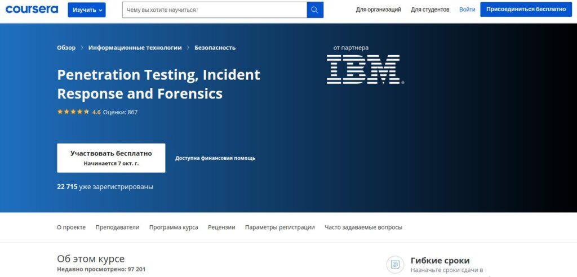Click the star rating icons
Viewport: 577px width, 277px height.
[x=73, y=112]
